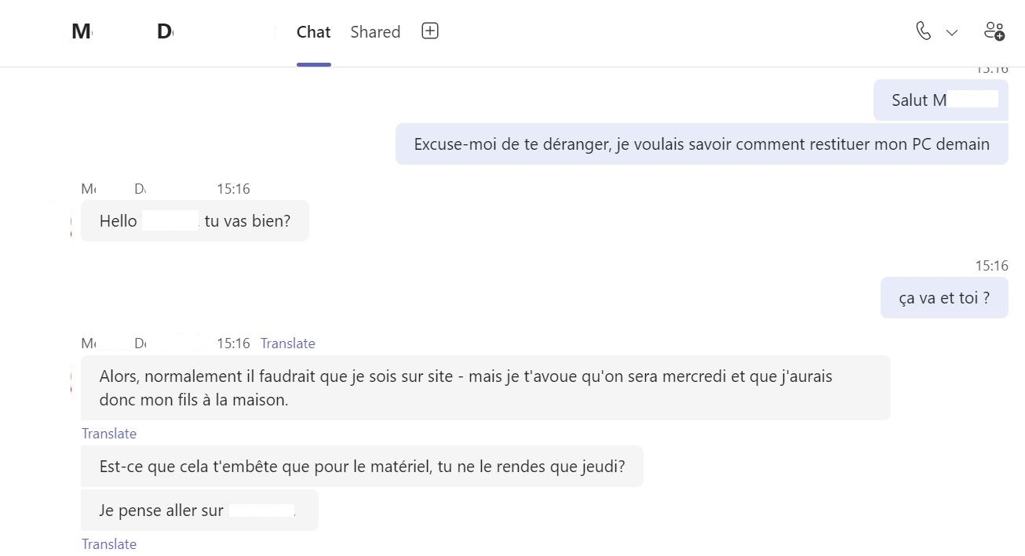Click the "Hello … tu vas bien?" message
The width and height of the screenshot is (1025, 556).
point(195,221)
